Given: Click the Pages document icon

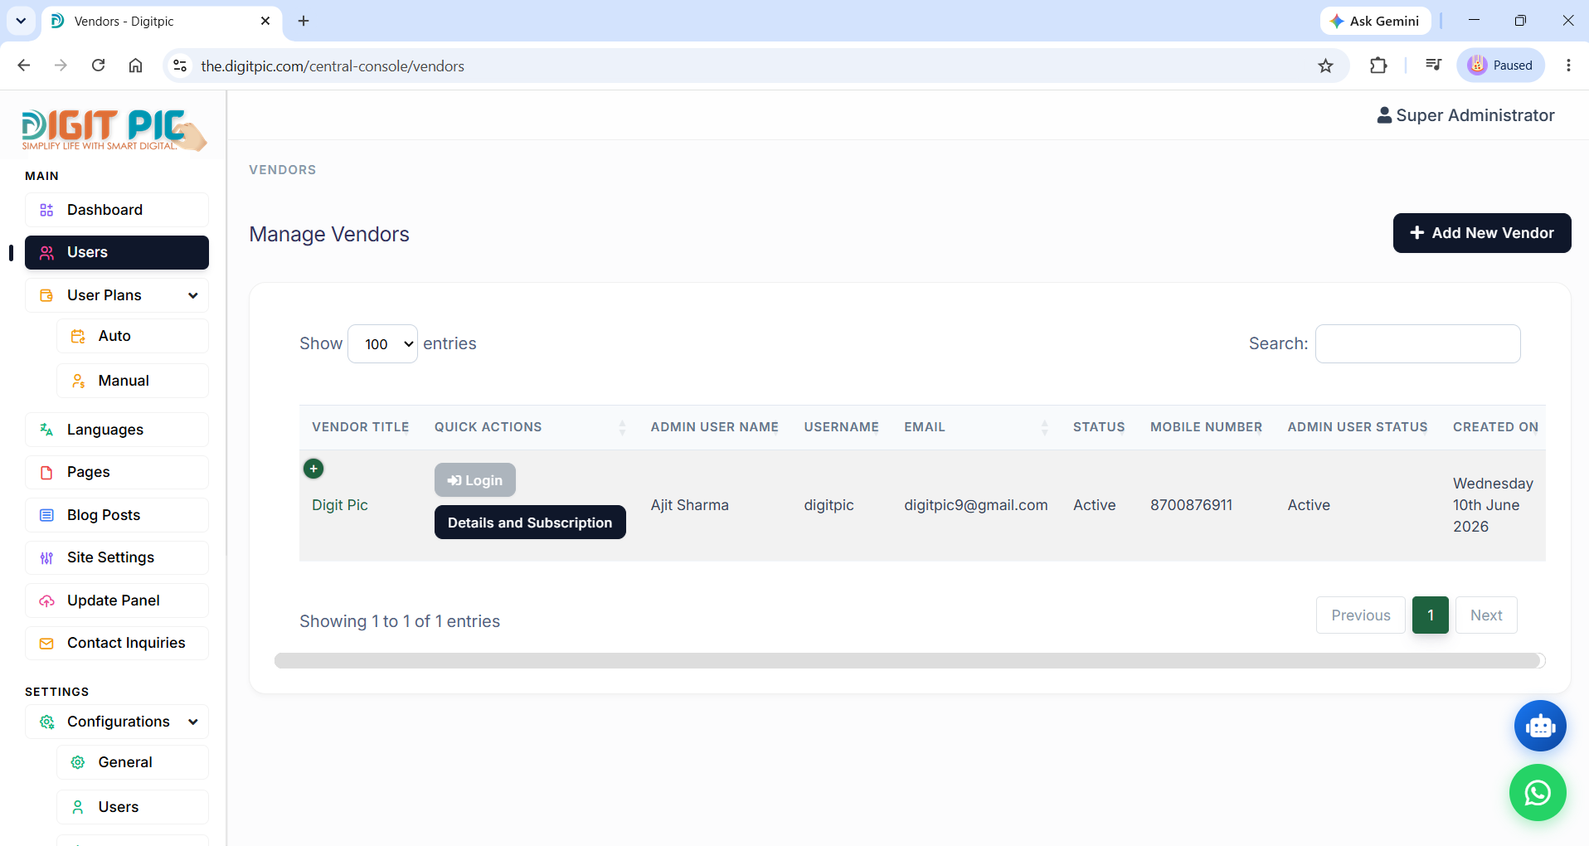Looking at the screenshot, I should 46,472.
